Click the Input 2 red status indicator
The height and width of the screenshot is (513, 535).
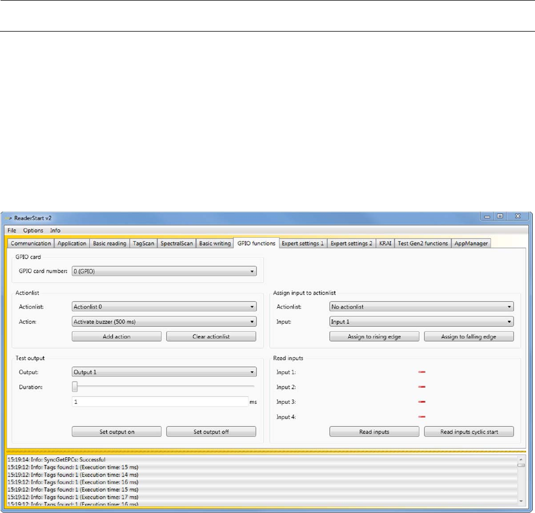422,387
